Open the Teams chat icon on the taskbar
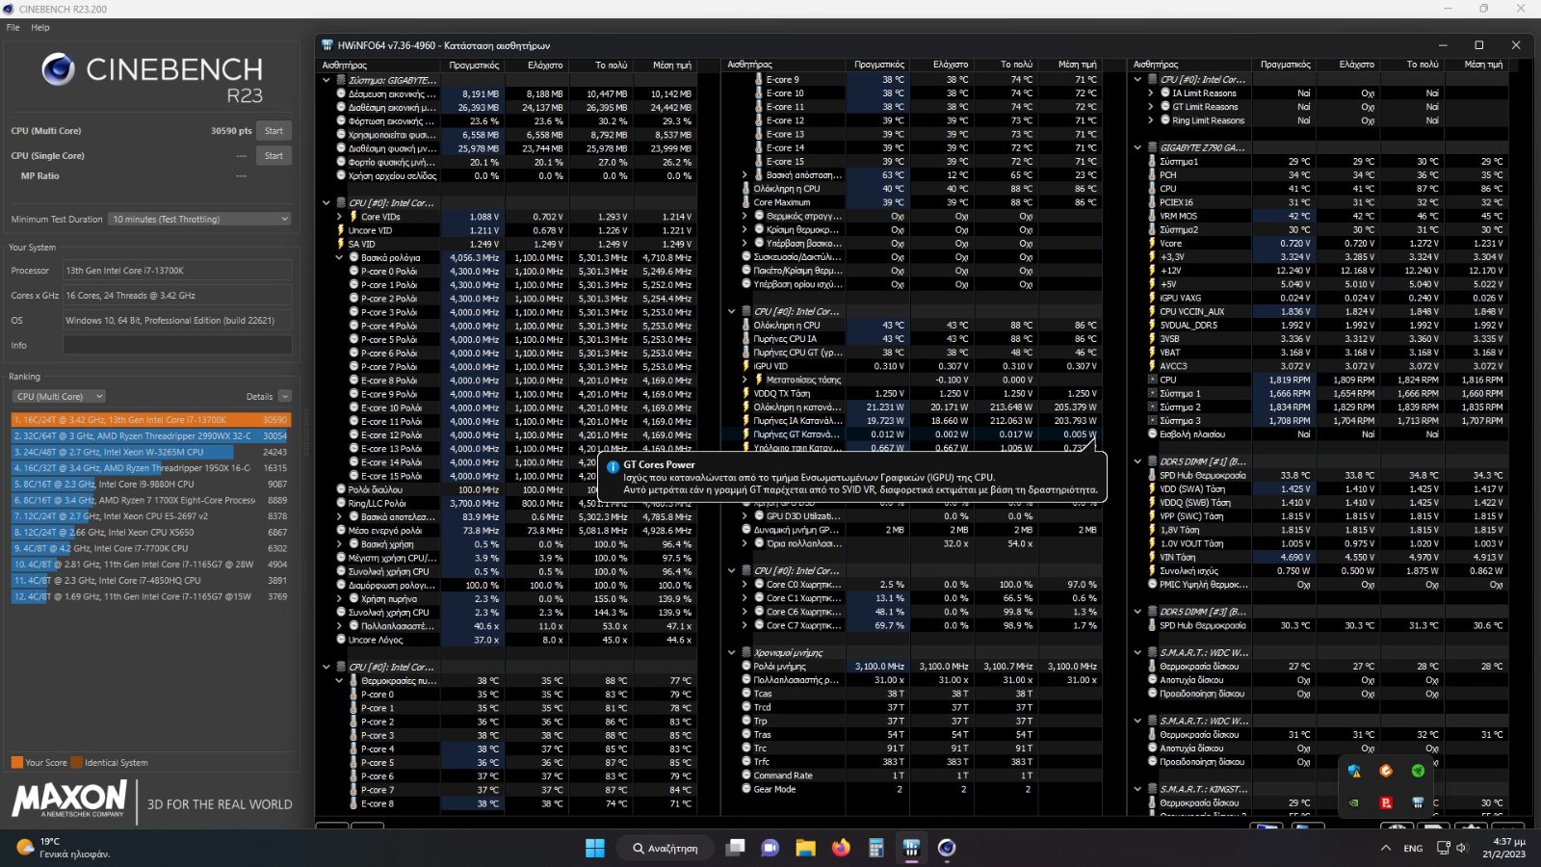This screenshot has width=1541, height=867. [x=770, y=848]
